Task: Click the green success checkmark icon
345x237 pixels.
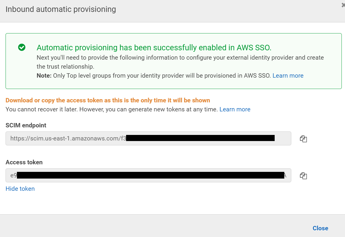Action: coord(22,47)
